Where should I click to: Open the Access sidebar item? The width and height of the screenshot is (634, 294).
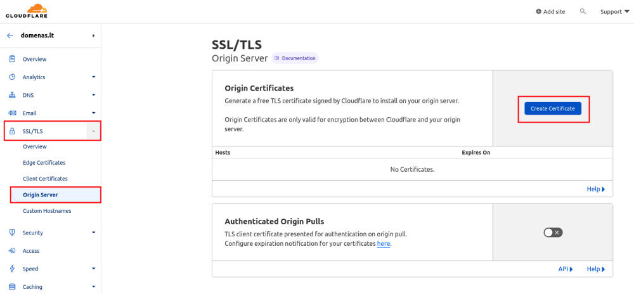click(31, 251)
